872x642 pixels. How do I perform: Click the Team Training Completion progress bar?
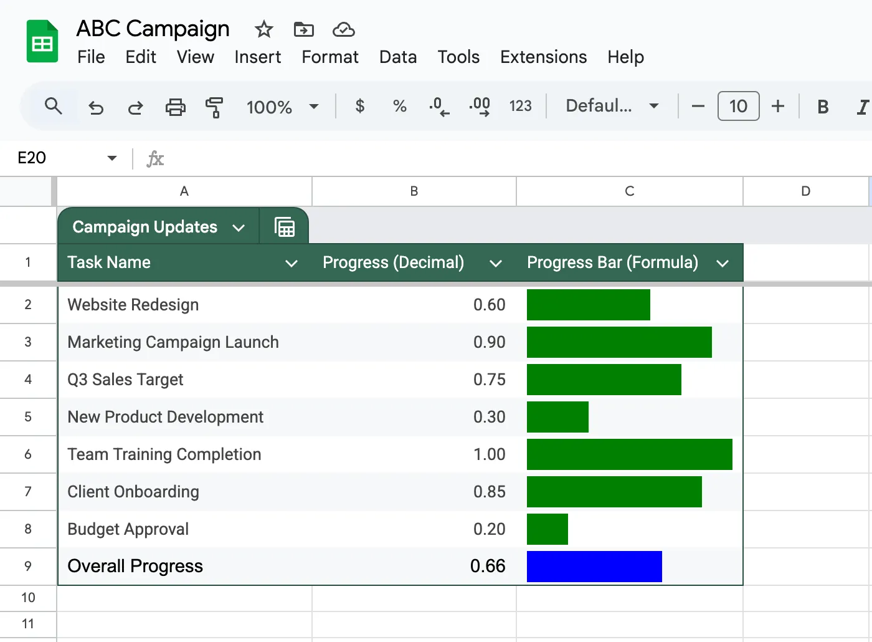tap(630, 454)
